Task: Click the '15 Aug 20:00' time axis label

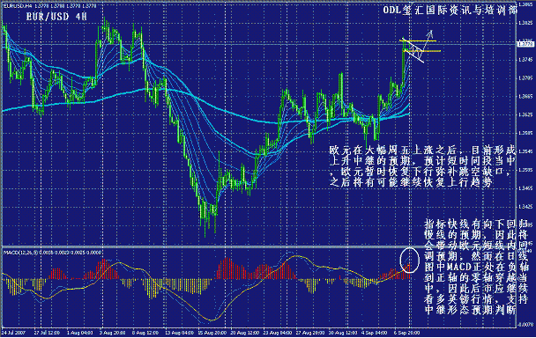Action: (212, 332)
